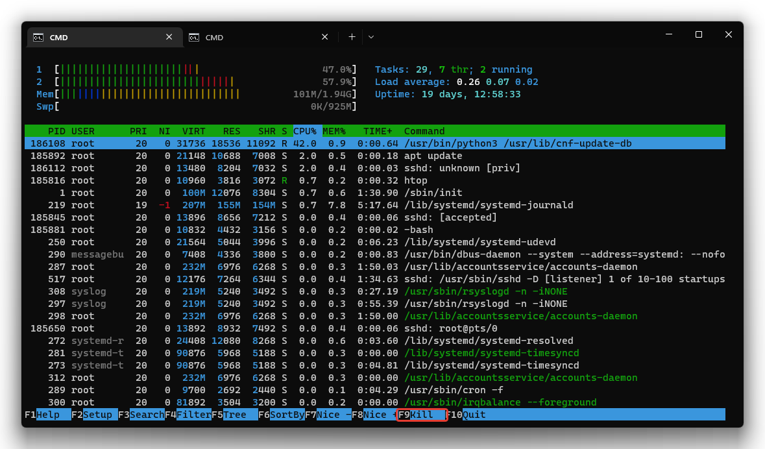Screen dimensions: 765x449
Task: Click F7 Nice - in footer
Action: point(328,415)
